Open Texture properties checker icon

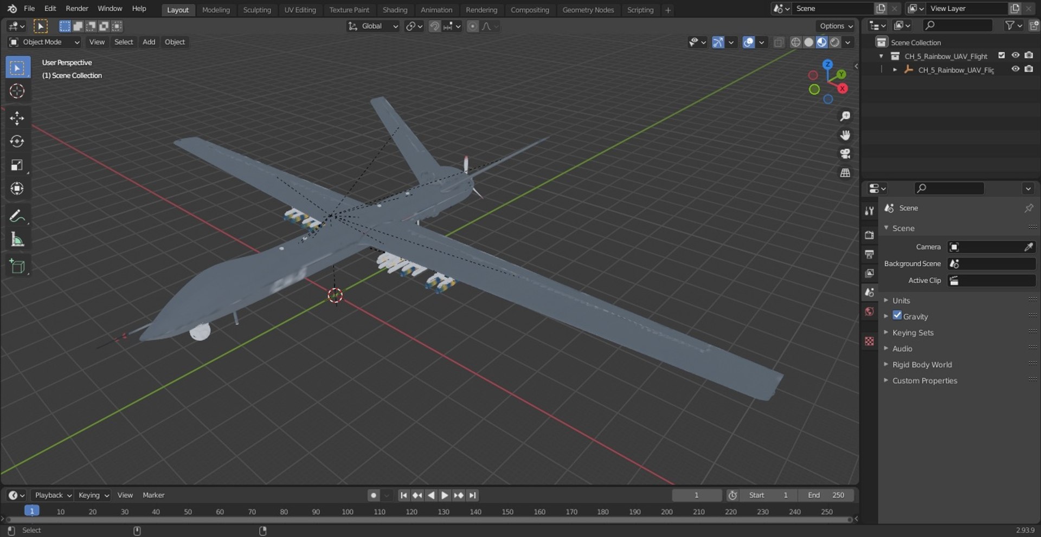click(x=870, y=341)
